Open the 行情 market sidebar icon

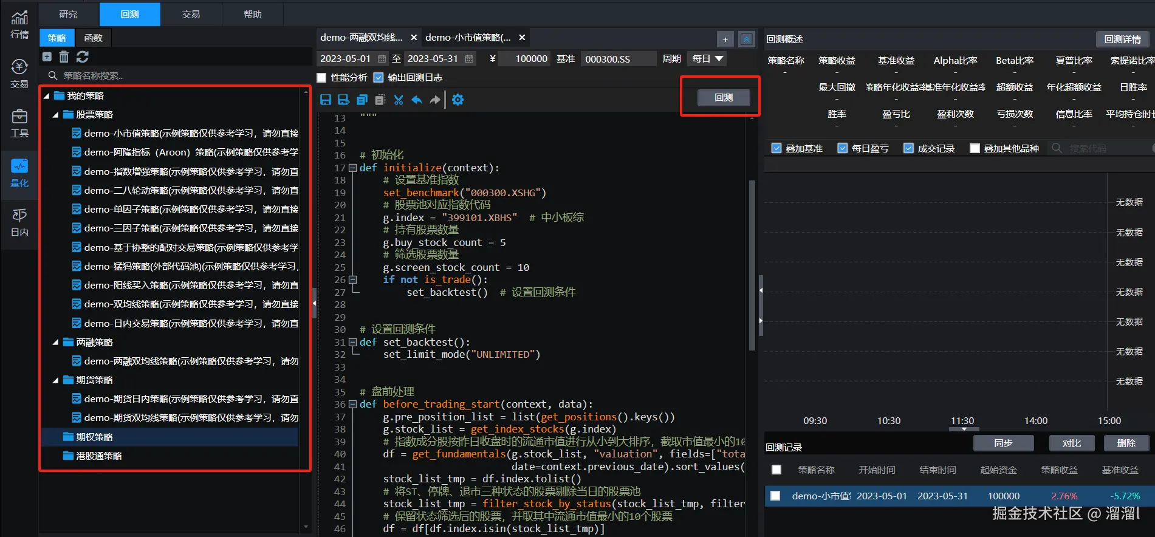pyautogui.click(x=19, y=25)
